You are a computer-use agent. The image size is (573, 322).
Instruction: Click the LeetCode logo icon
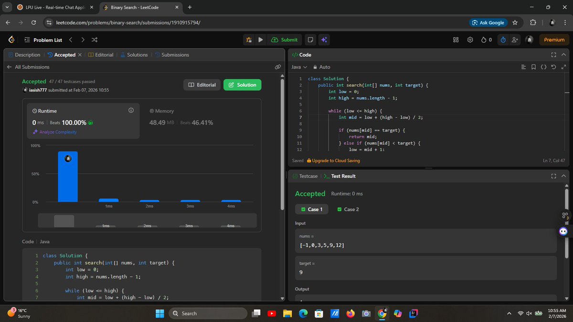[x=11, y=40]
